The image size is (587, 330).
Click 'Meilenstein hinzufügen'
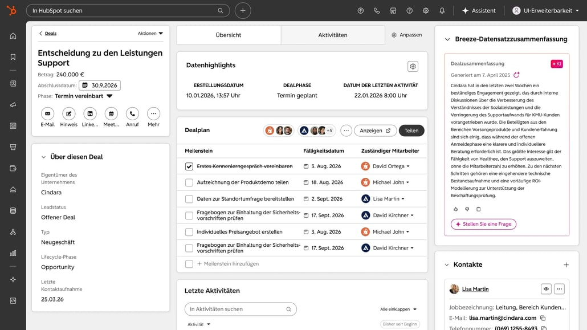pos(228,264)
